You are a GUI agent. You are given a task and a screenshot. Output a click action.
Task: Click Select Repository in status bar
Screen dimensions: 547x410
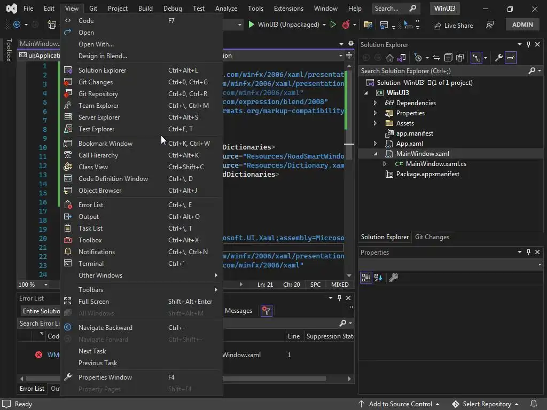coord(486,404)
